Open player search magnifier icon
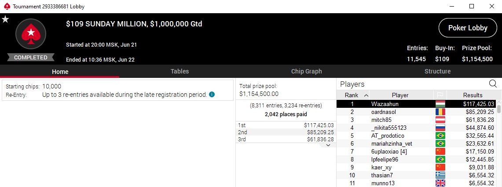The width and height of the screenshot is (502, 187). [x=493, y=84]
